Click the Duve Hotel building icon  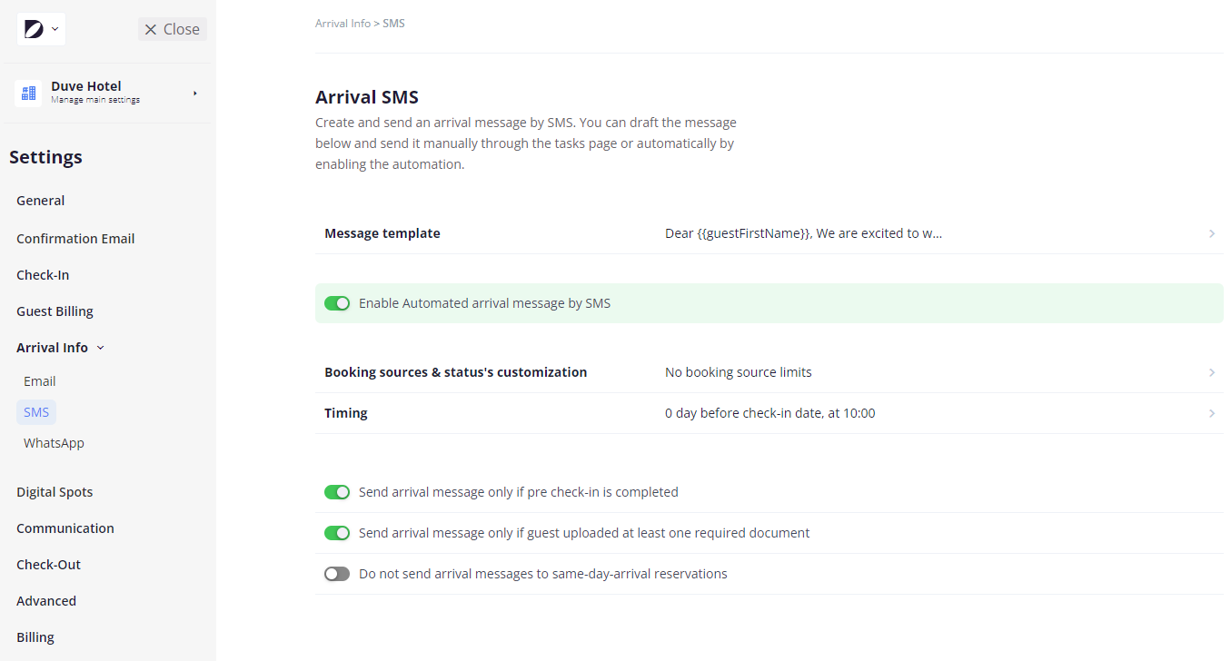point(28,92)
